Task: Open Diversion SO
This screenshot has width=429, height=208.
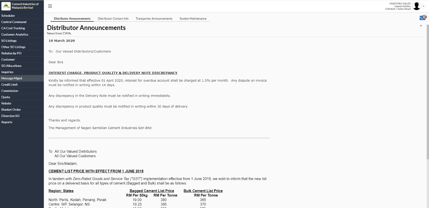Action: (22, 116)
